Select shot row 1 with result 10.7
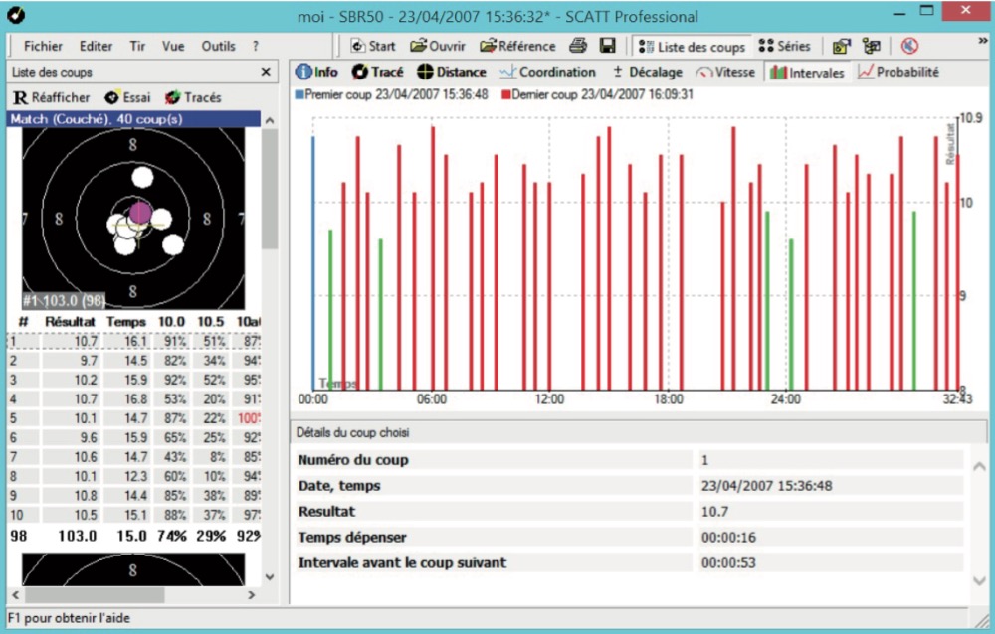This screenshot has width=995, height=634. point(134,341)
